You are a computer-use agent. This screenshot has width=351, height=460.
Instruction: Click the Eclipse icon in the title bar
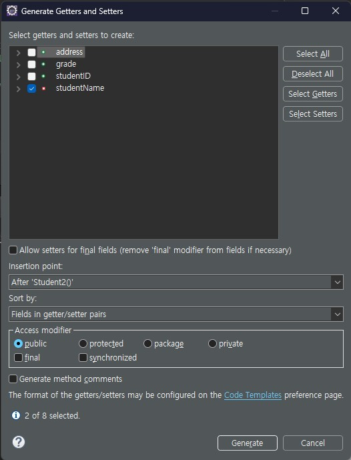12,11
